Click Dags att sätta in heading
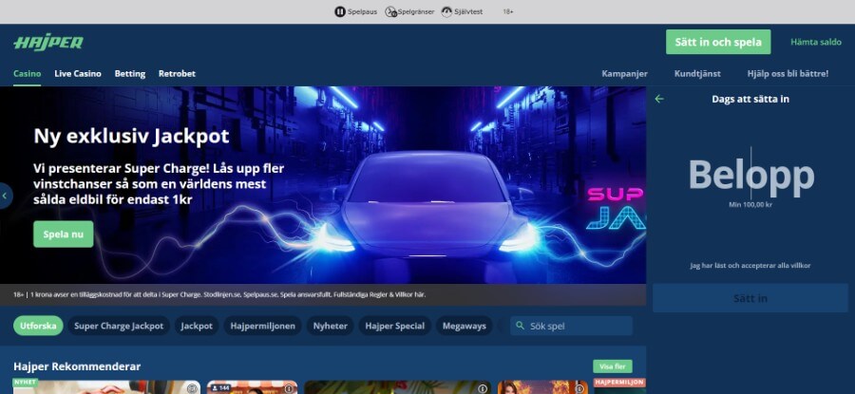855x394 pixels. click(750, 99)
